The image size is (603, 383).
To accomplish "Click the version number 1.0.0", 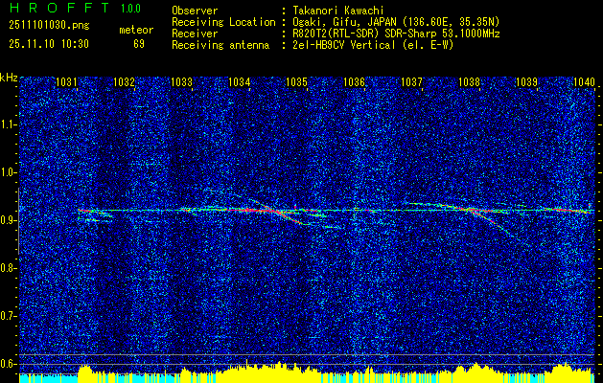I will point(130,8).
